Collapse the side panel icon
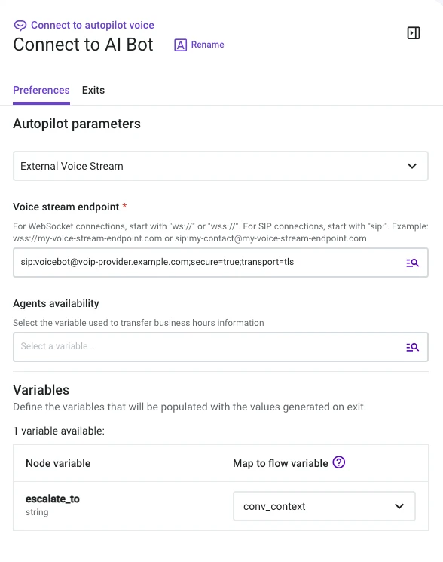 (x=414, y=33)
